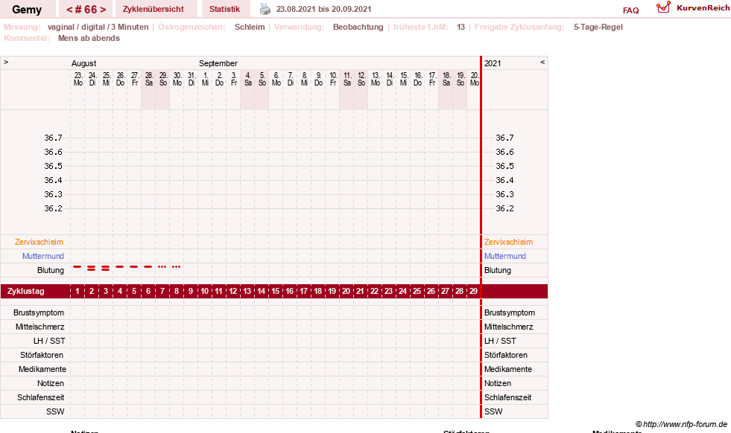Viewport: 731px width, 433px height.
Task: Select the double-bar bleeding marker on day 2
Action: point(92,268)
